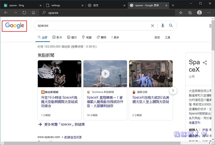Switch to the settings file tab
This screenshot has width=215, height=145.
[x=64, y=5]
